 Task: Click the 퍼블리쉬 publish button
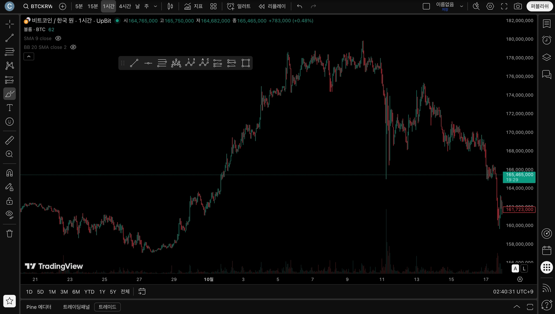pyautogui.click(x=539, y=6)
